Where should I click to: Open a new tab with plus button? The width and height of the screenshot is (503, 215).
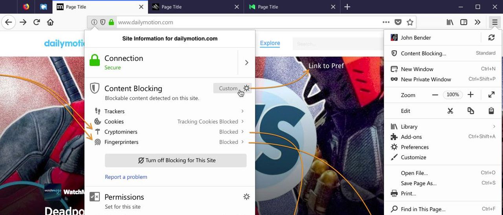click(x=347, y=7)
